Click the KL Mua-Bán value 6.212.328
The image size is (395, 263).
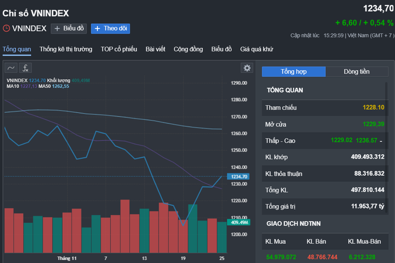coord(362,257)
